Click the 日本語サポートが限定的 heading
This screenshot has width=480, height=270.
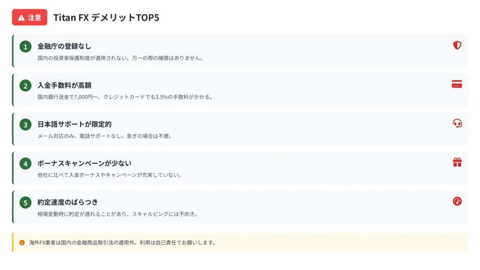click(x=74, y=124)
